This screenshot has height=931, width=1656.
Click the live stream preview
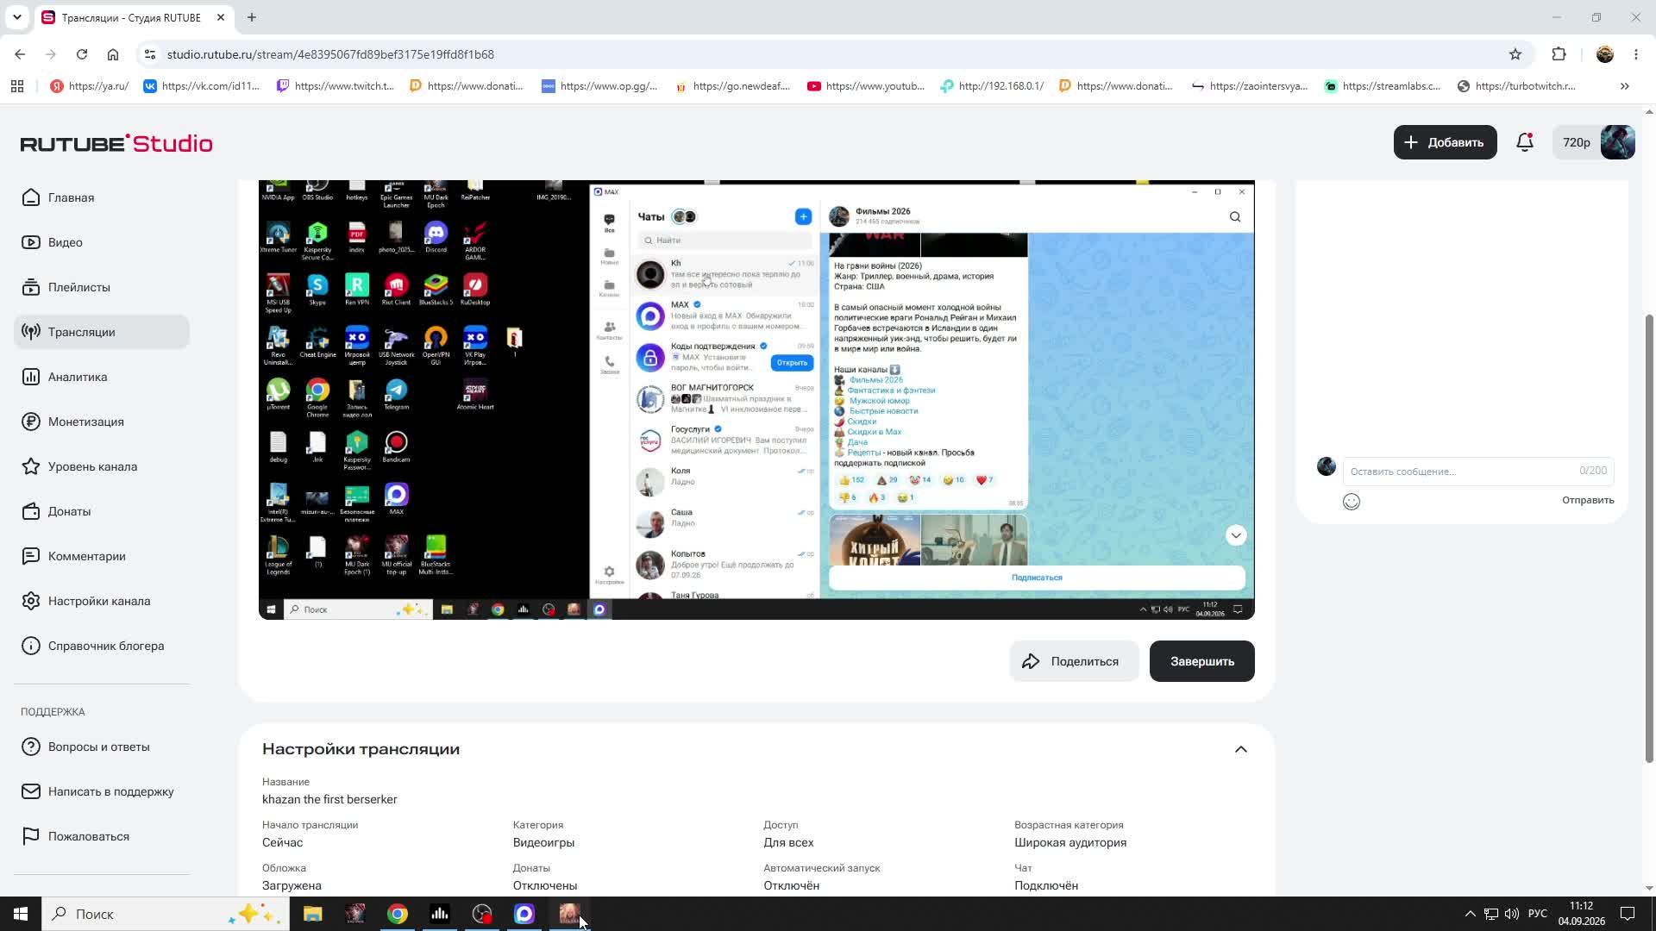756,400
